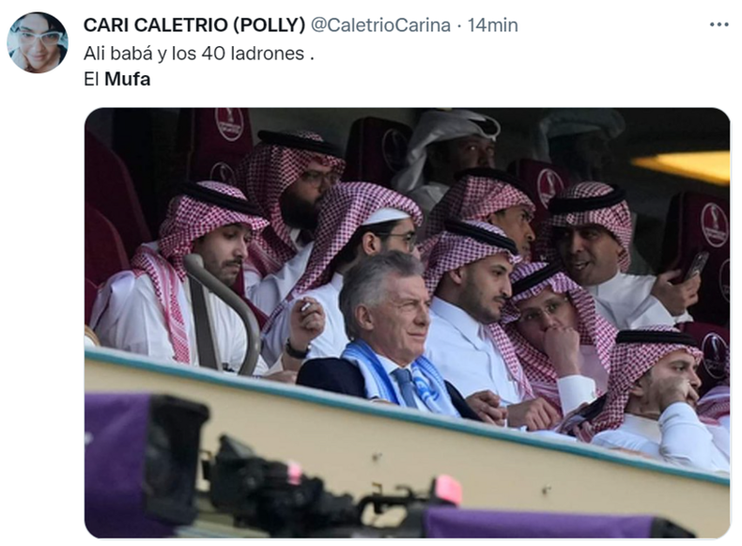Click the yellow ceiling light in the photo
The height and width of the screenshot is (546, 742).
pos(684,166)
